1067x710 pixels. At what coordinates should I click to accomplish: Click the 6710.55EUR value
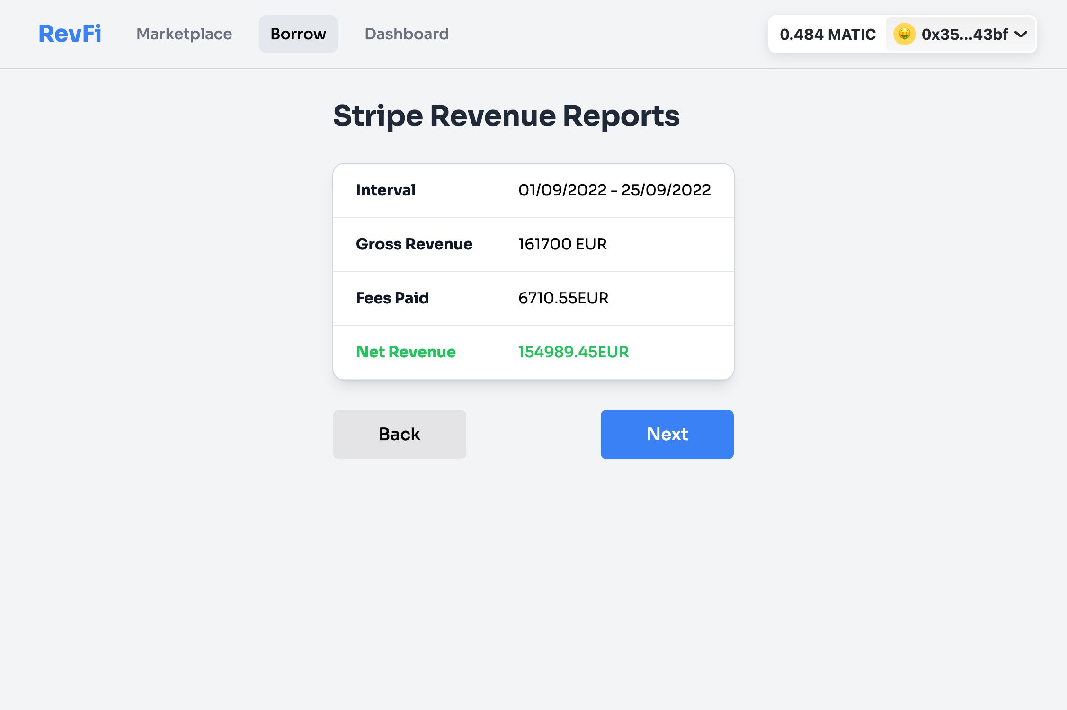point(563,298)
